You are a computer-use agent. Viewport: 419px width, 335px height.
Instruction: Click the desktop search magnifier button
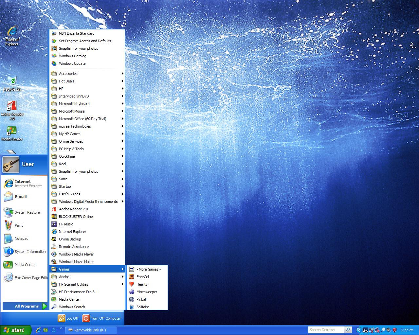(x=348, y=330)
